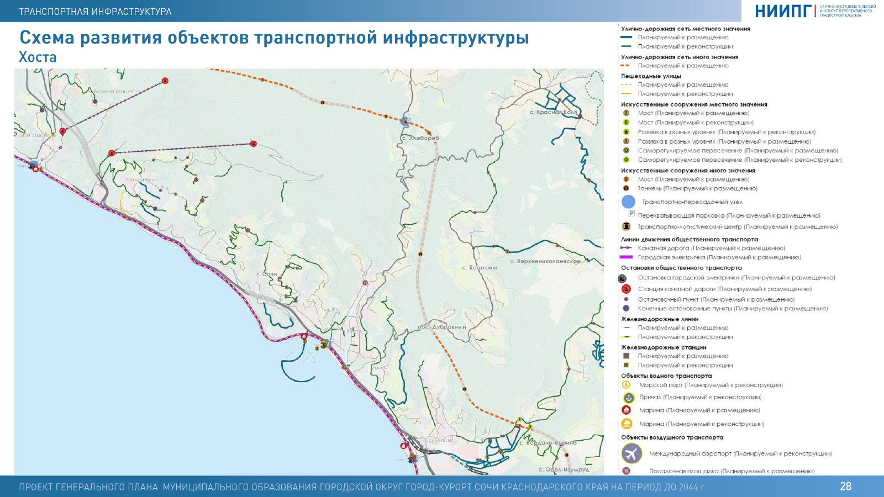Click the red Марина (к размещению) icon

coord(627,410)
